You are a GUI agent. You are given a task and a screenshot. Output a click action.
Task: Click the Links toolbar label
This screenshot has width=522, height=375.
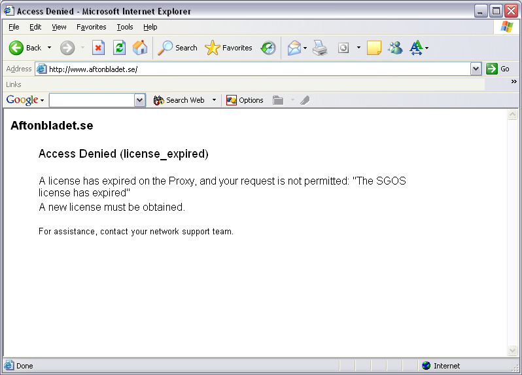14,84
